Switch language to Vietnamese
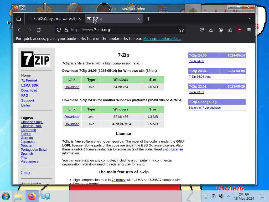This screenshot has width=269, height=202. click(x=29, y=161)
